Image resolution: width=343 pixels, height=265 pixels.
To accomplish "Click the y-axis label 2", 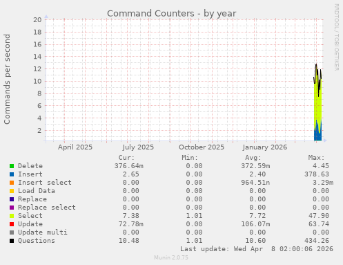I will point(39,130).
